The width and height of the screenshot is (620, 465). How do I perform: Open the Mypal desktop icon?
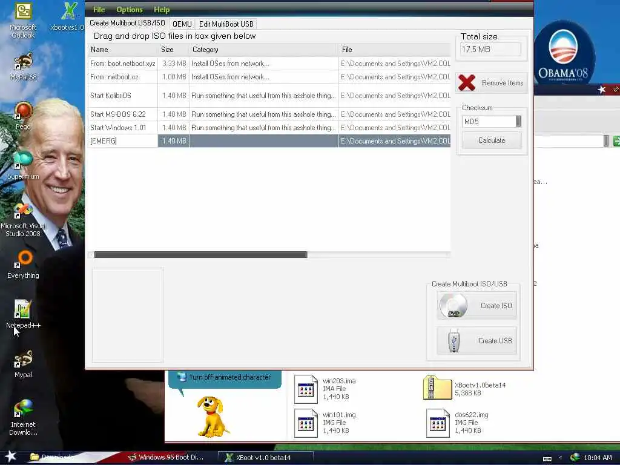pyautogui.click(x=23, y=364)
